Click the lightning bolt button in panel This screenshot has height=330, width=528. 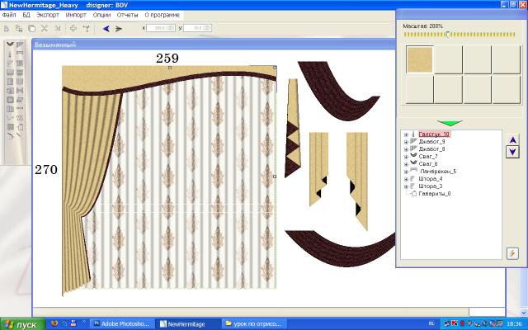[511, 253]
